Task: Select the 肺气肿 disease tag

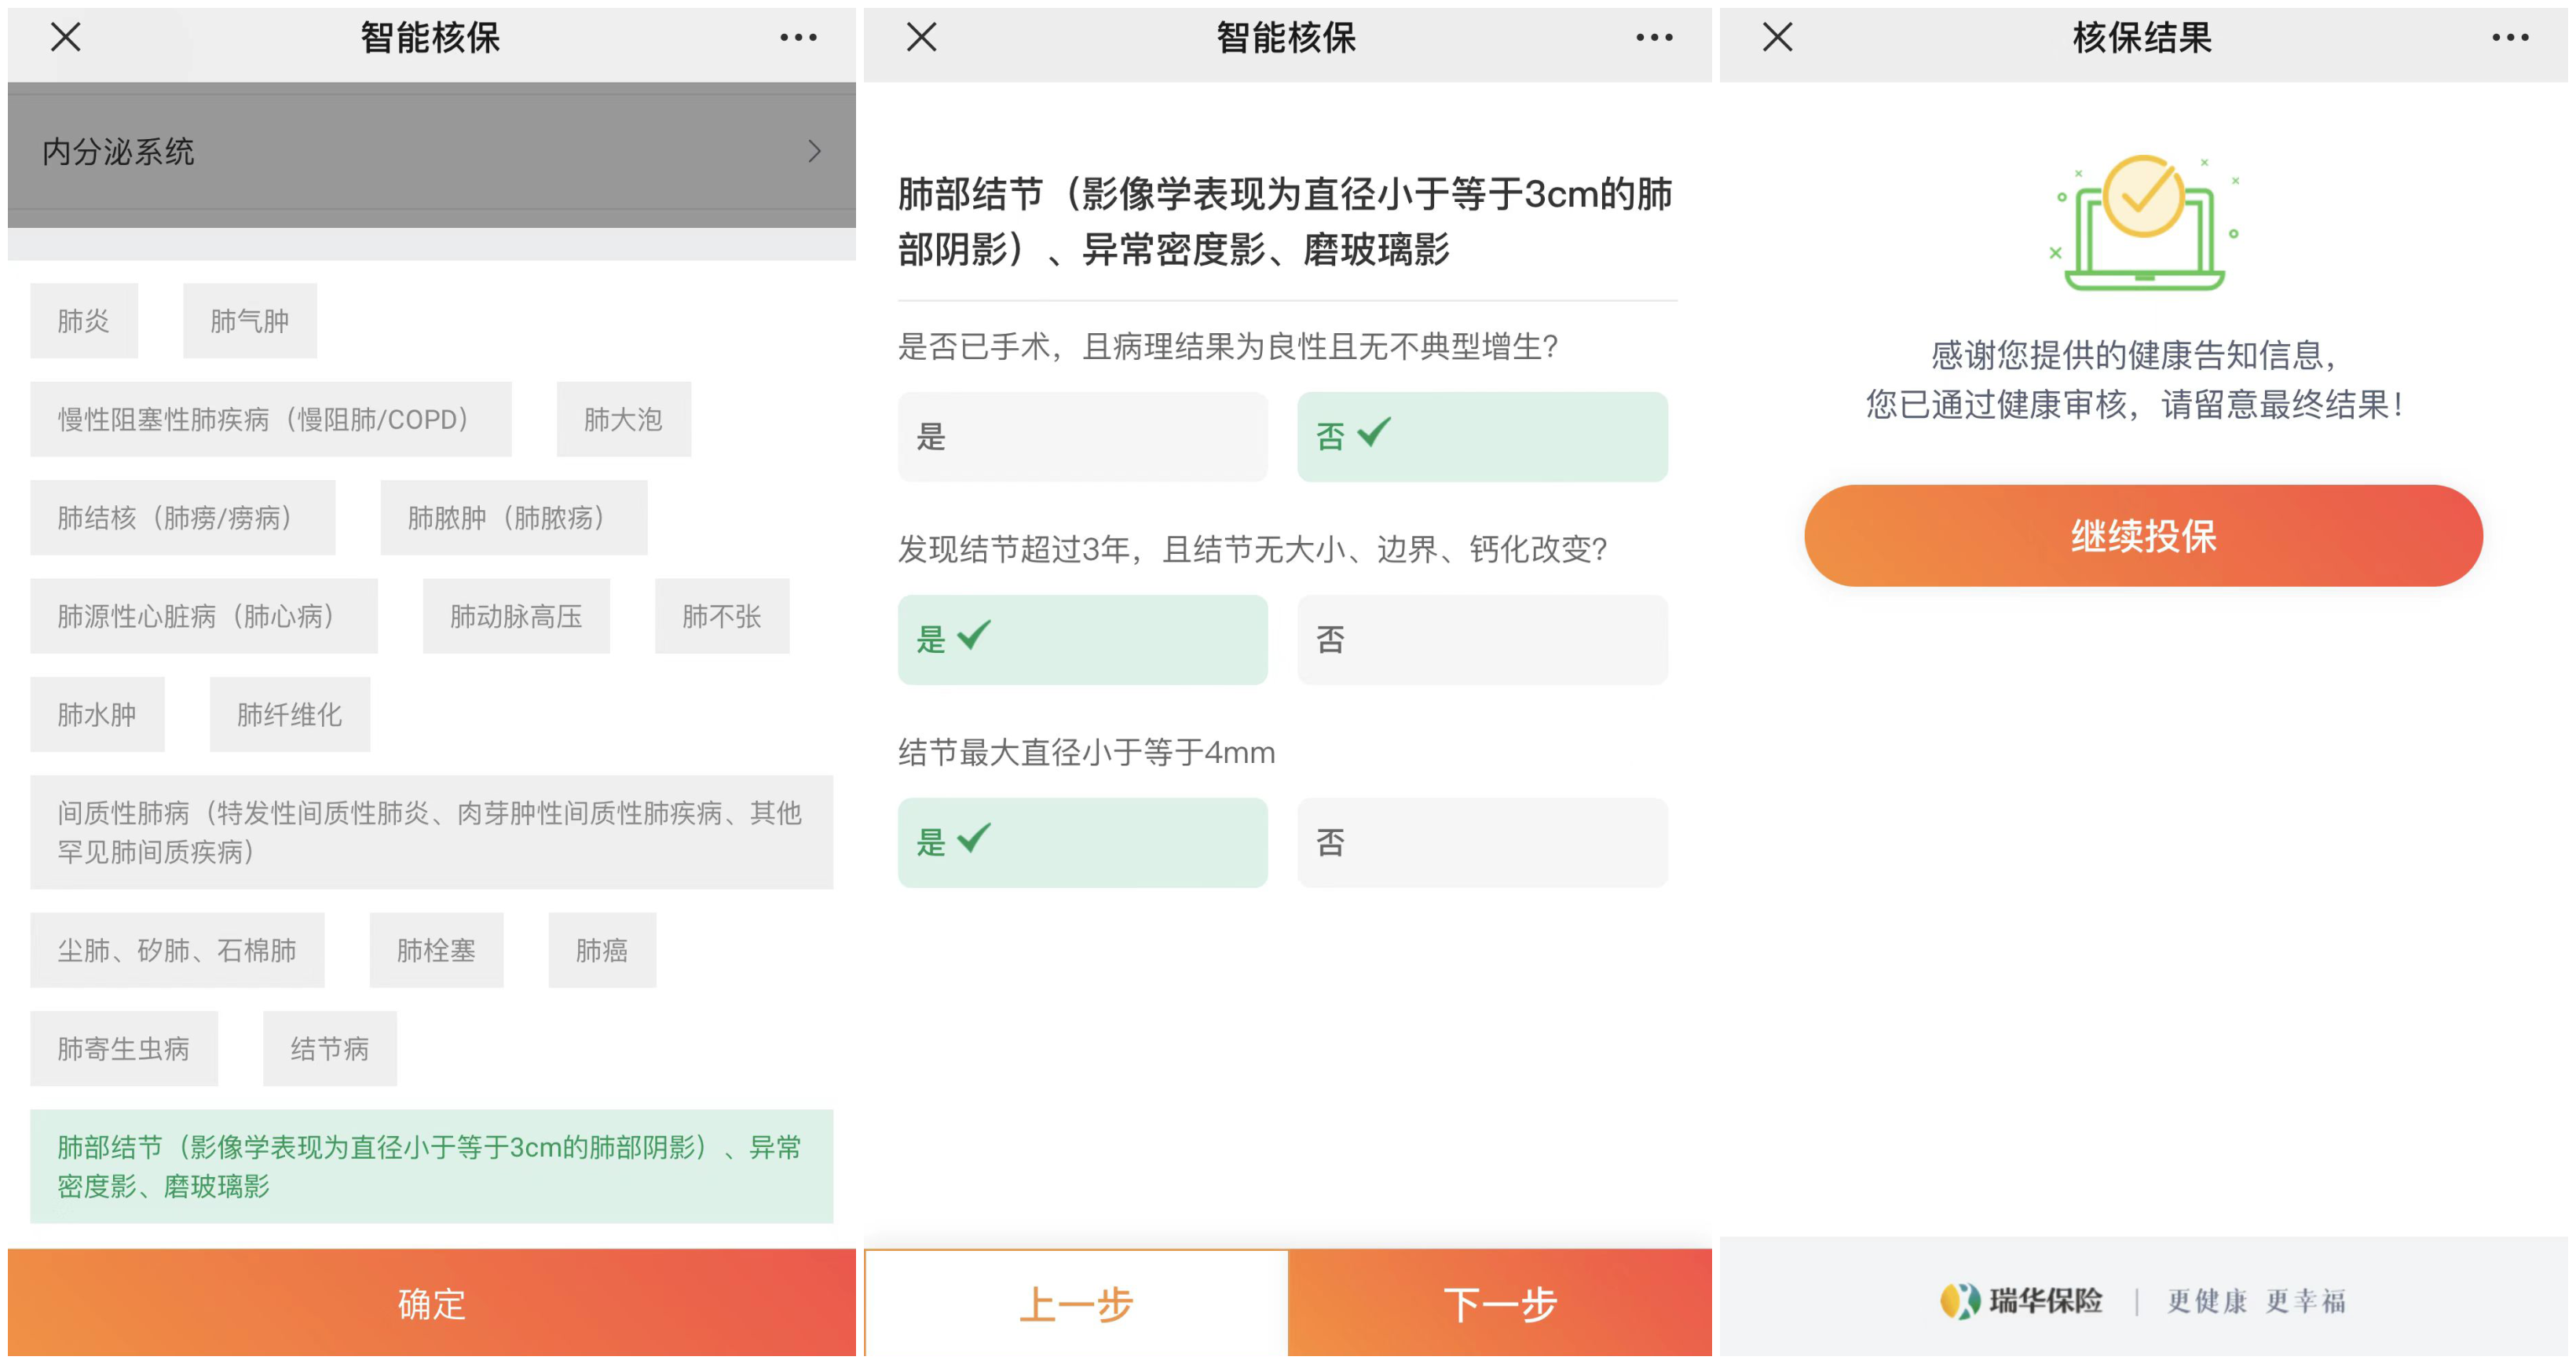Action: click(x=250, y=321)
